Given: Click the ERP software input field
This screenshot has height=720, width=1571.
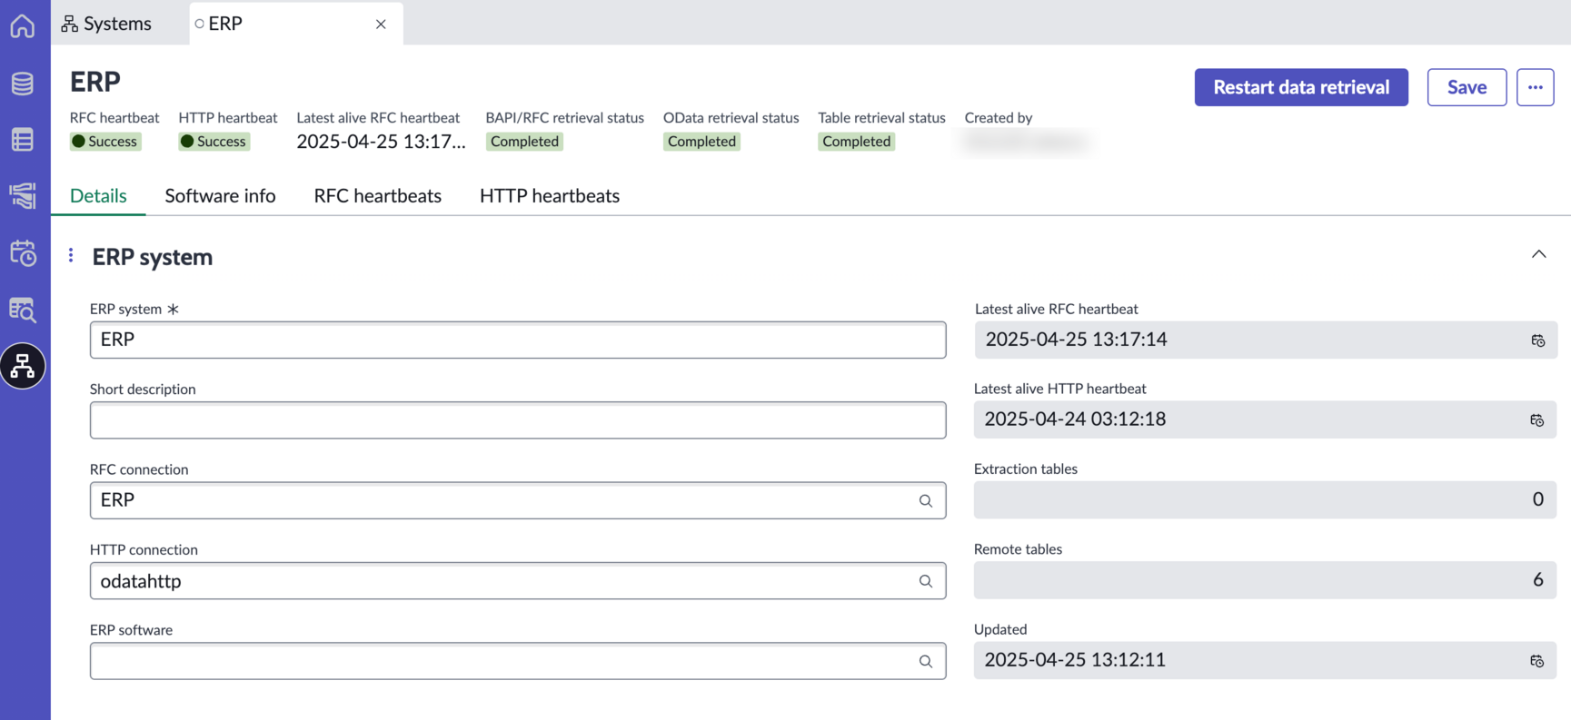Looking at the screenshot, I should [518, 661].
